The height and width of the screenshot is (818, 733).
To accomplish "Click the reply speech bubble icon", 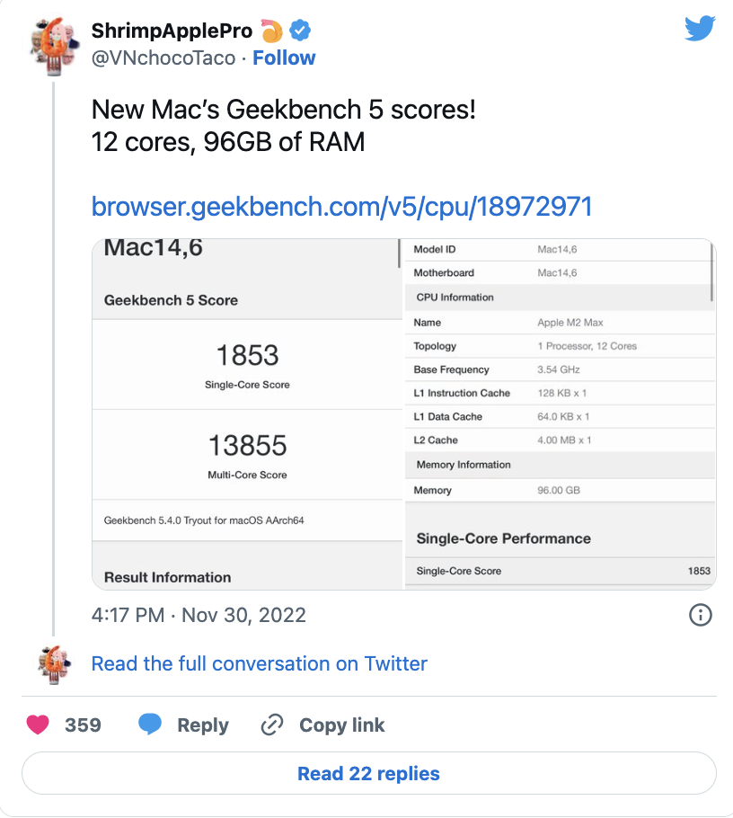I will point(150,725).
